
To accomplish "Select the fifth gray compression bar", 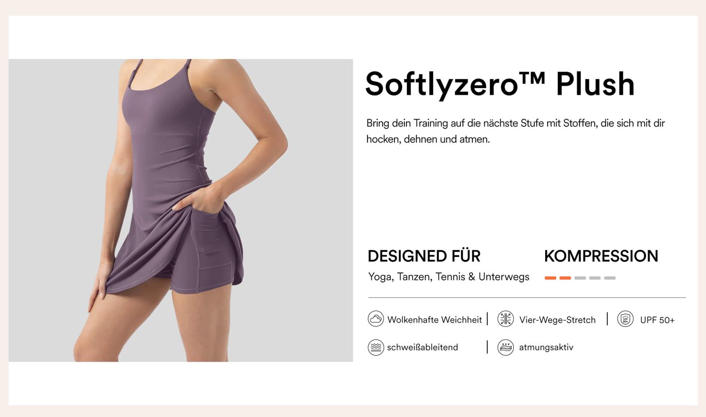I will click(610, 278).
